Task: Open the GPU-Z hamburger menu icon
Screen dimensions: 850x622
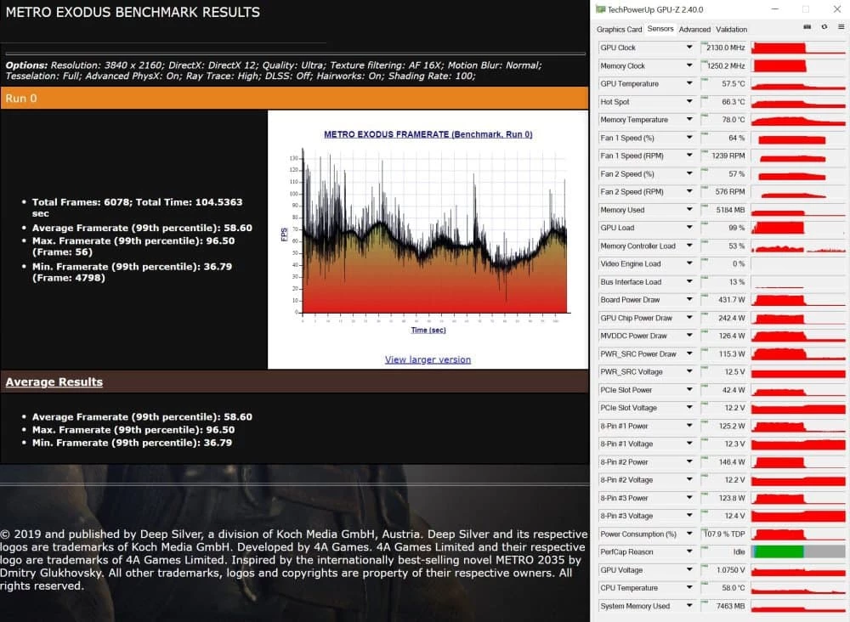Action: click(x=841, y=26)
